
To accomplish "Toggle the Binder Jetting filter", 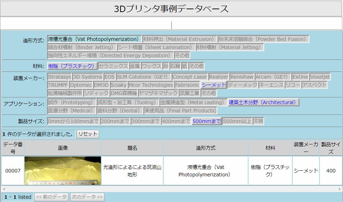I will 82,47.
